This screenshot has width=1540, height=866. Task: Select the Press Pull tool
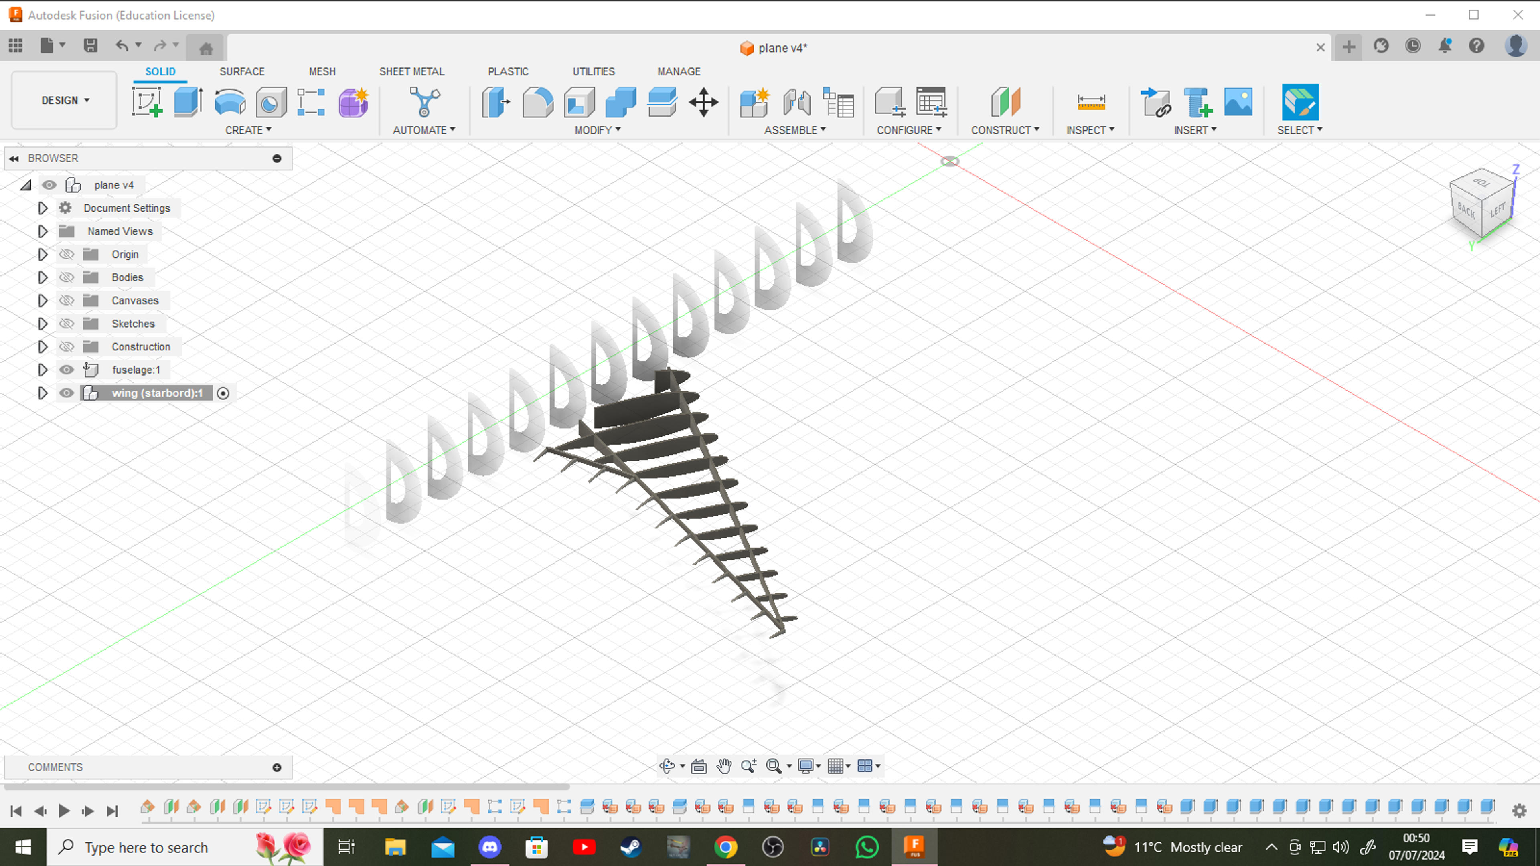[496, 102]
